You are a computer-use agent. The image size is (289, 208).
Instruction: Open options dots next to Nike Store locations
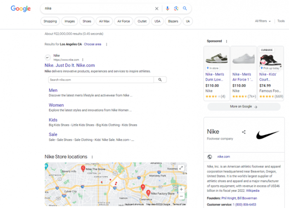tap(92, 157)
